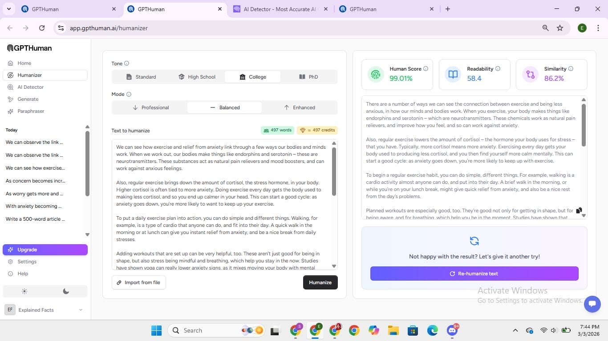This screenshot has height=341, width=608.
Task: Click the Mode info icon
Action: pos(129,94)
